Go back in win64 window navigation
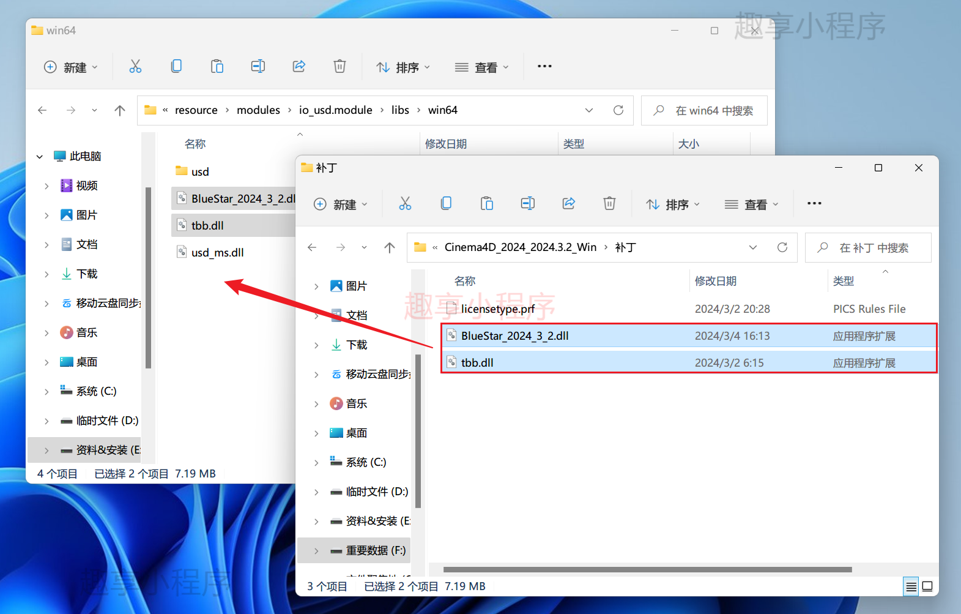The image size is (961, 614). point(42,110)
